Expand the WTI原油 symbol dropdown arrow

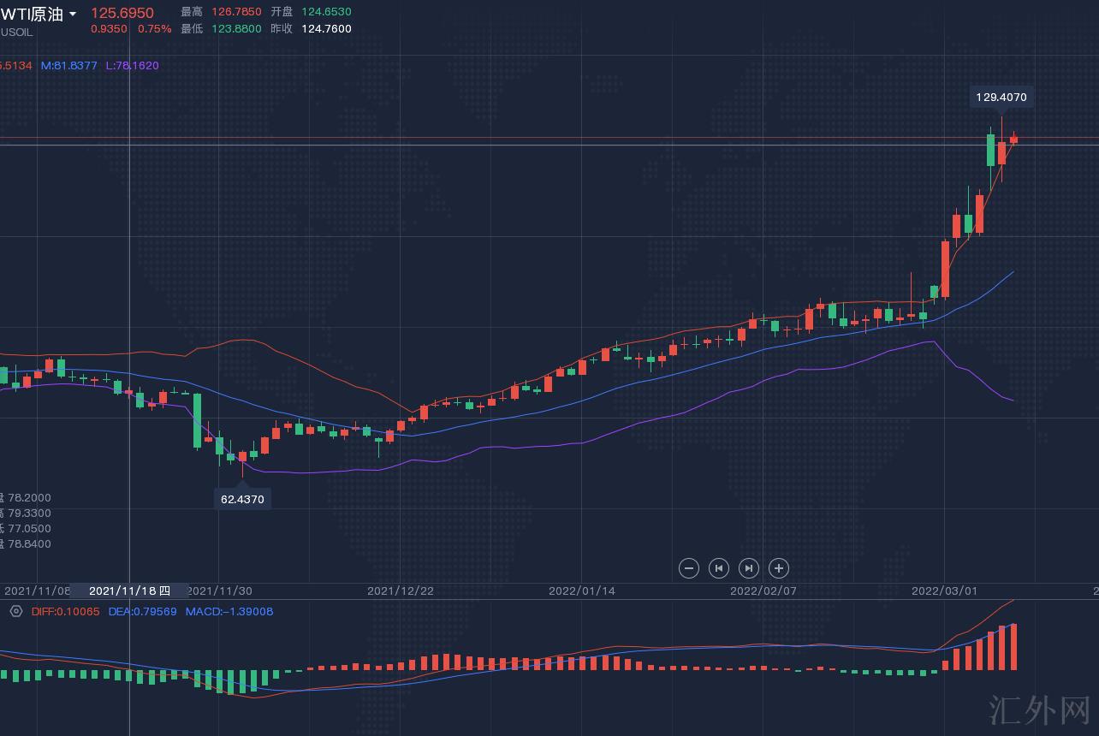point(73,15)
